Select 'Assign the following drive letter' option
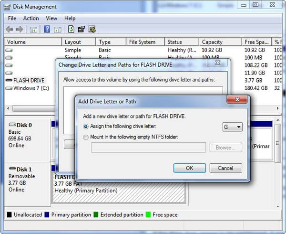 [x=86, y=127]
